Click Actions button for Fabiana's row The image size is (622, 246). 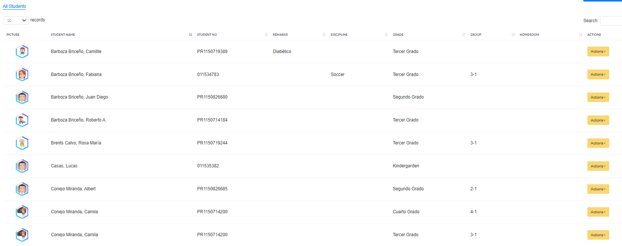tap(598, 74)
